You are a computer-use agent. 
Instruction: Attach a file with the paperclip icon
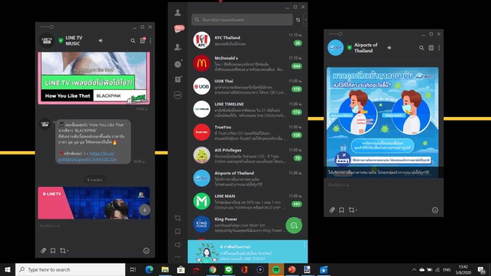[43, 250]
